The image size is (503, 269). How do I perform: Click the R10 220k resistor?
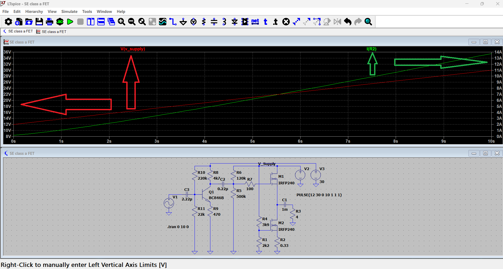(x=195, y=175)
